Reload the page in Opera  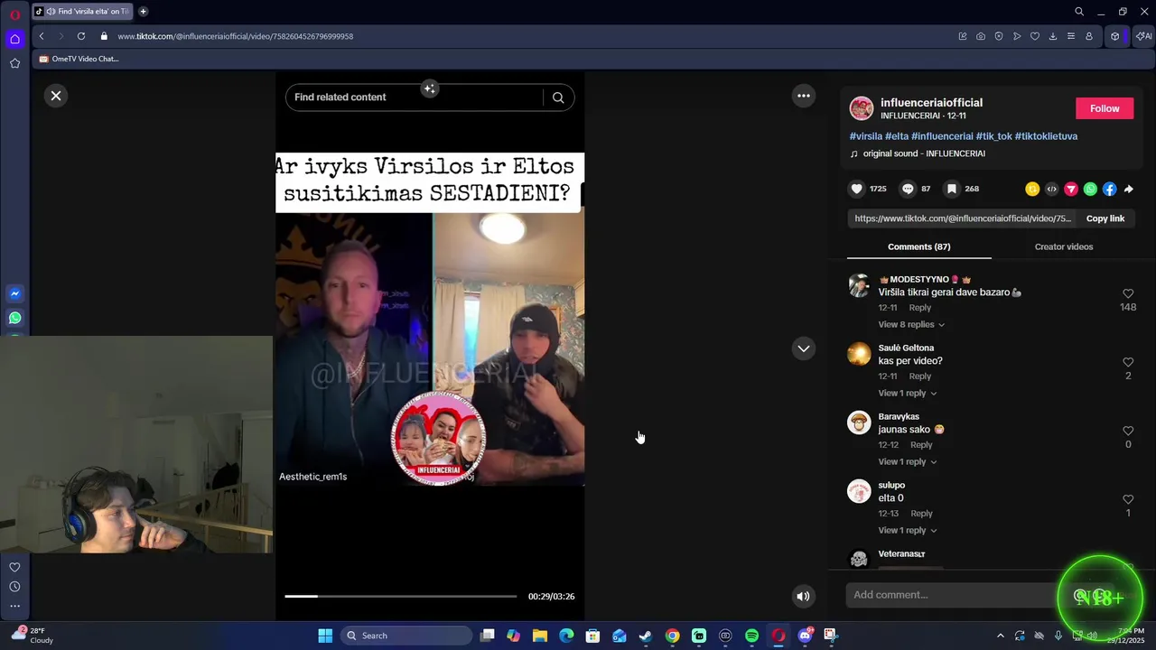81,36
